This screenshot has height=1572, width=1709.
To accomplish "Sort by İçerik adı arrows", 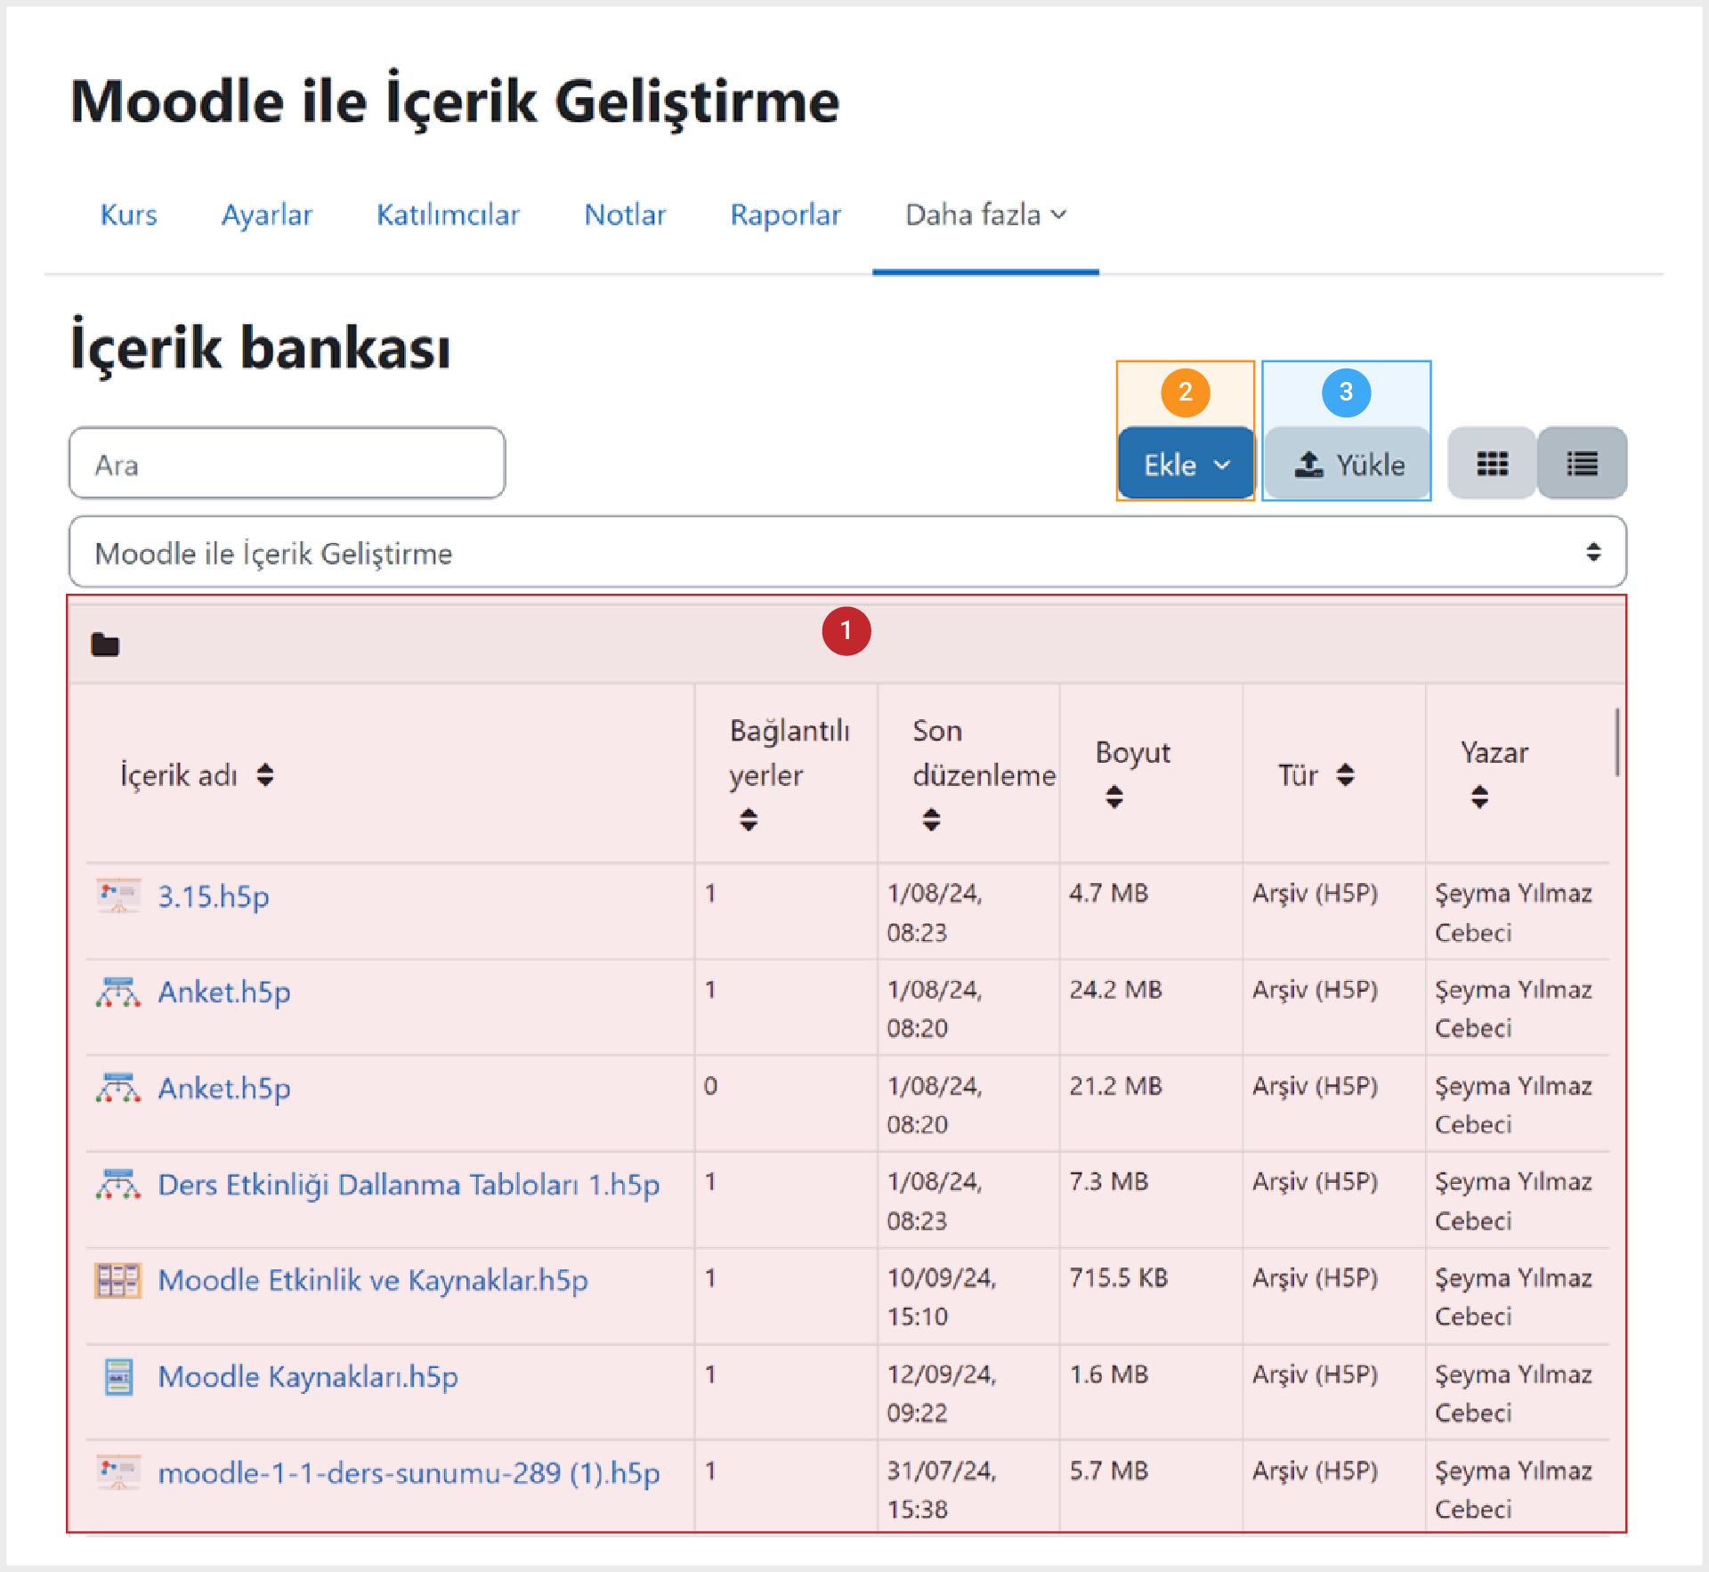I will [x=265, y=774].
